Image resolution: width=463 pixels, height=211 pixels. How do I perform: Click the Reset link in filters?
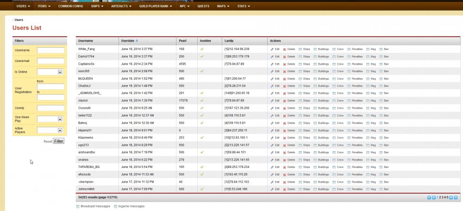click(47, 141)
